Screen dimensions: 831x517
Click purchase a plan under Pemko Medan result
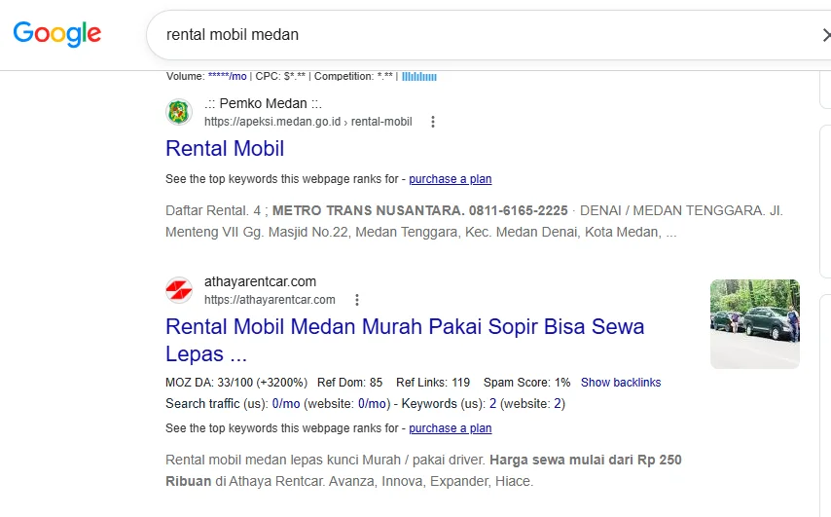pos(450,179)
